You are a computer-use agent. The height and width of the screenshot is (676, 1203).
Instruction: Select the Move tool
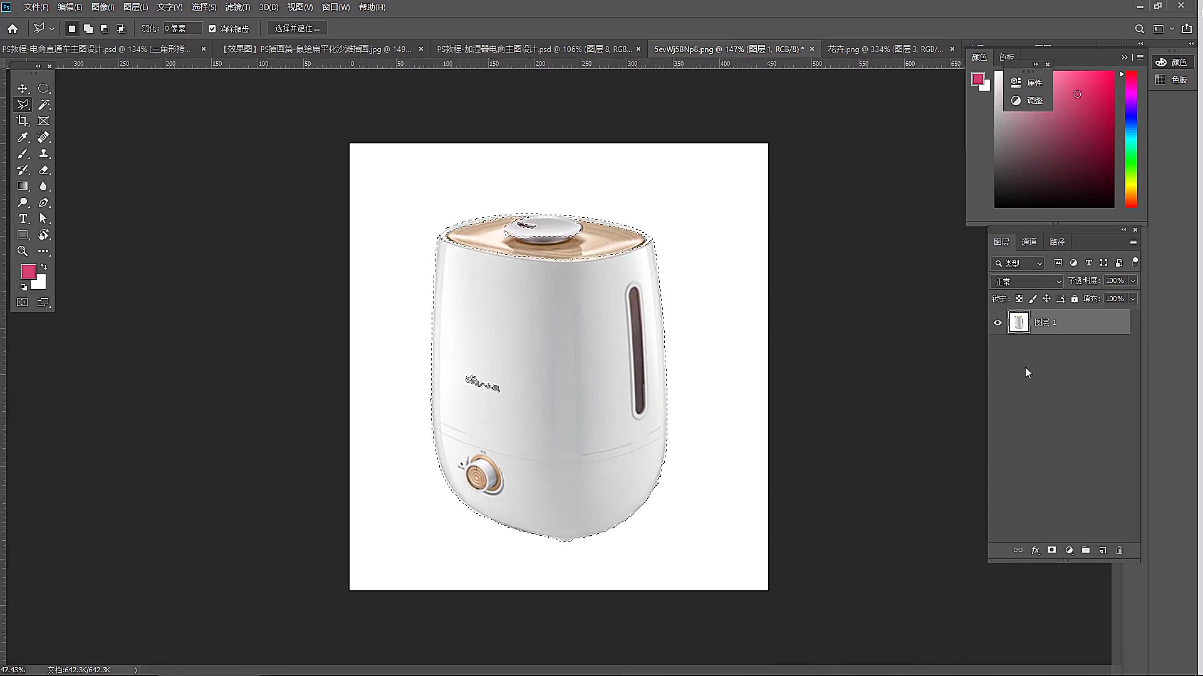(23, 88)
